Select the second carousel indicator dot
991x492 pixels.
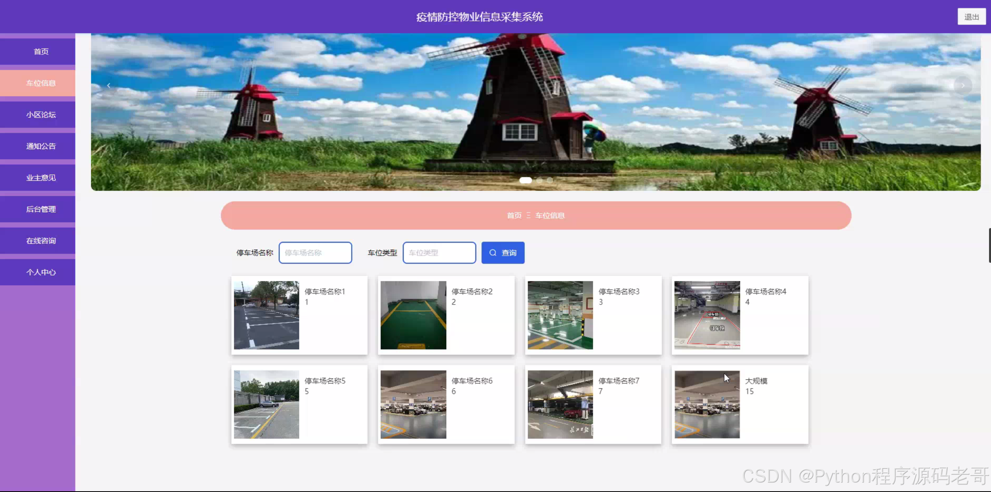(540, 180)
